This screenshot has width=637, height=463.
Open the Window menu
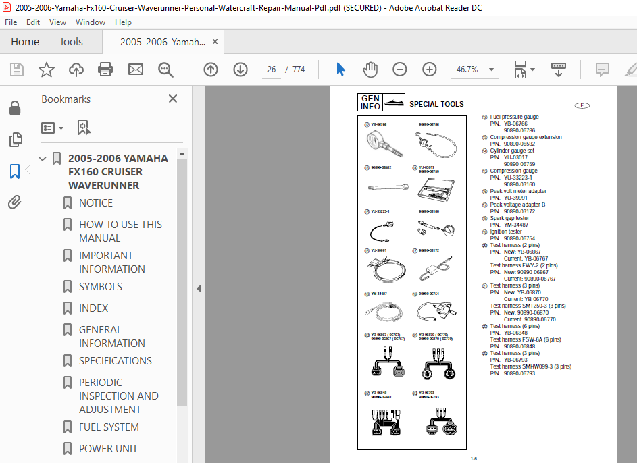point(91,22)
